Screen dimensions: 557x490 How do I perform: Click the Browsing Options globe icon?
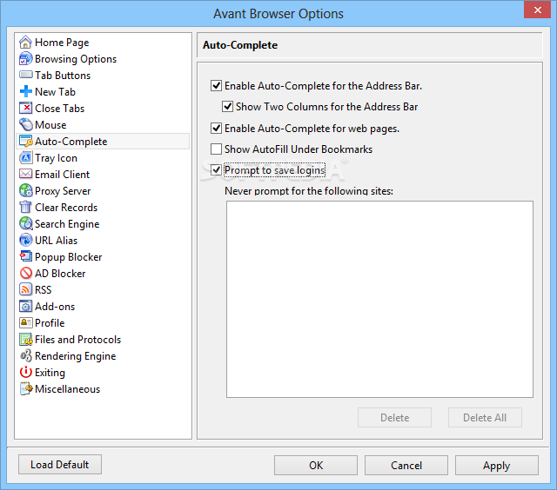click(x=25, y=59)
